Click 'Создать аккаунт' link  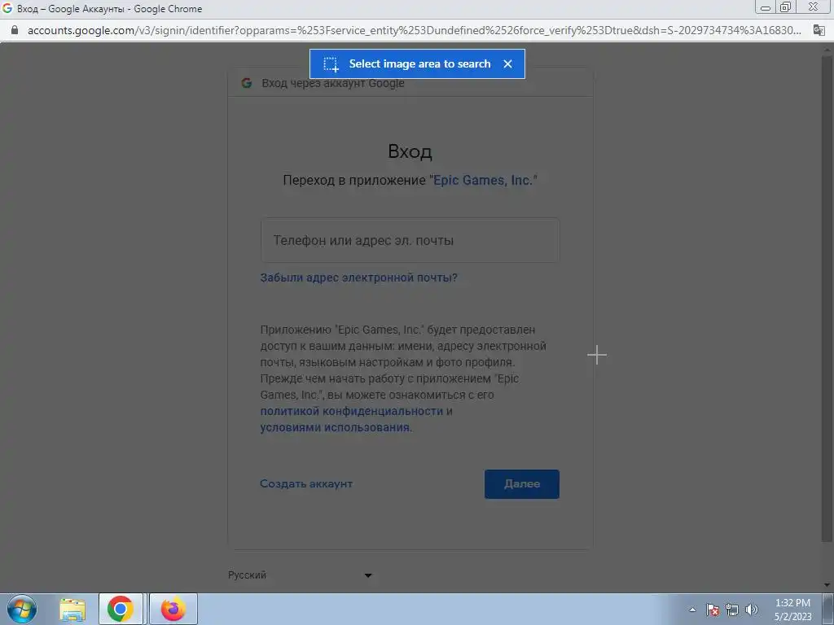306,483
